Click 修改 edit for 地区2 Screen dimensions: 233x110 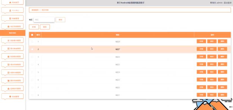coord(212,87)
